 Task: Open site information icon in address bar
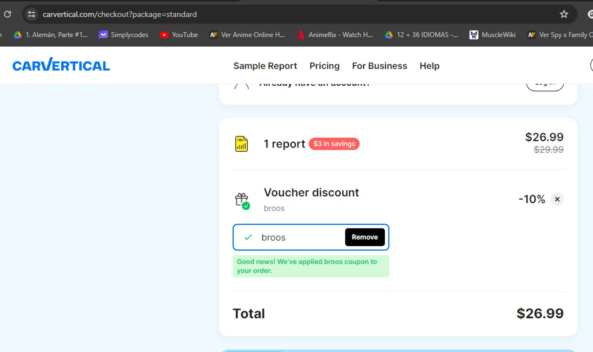pyautogui.click(x=32, y=15)
